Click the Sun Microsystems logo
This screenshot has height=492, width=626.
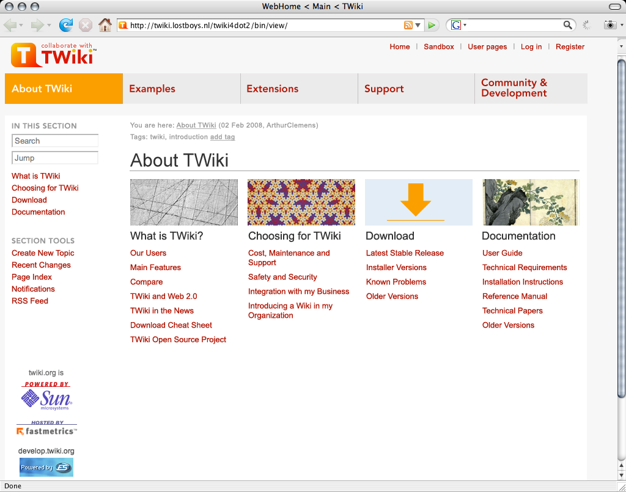(x=46, y=400)
